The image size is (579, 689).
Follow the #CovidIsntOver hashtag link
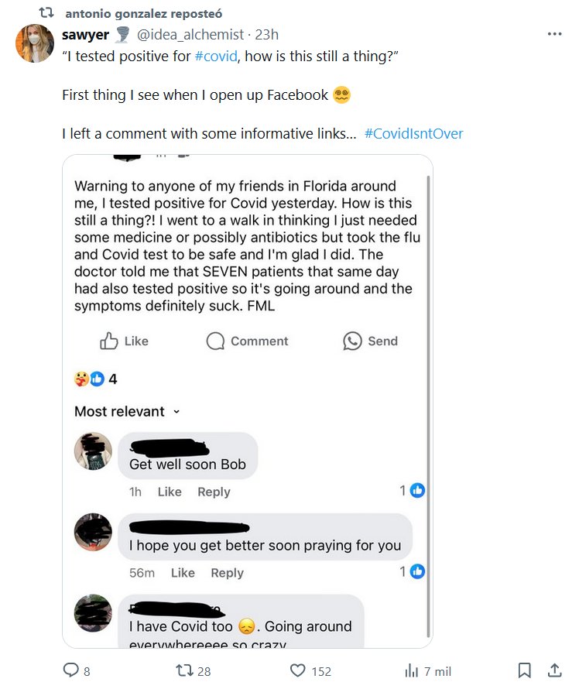(x=413, y=134)
